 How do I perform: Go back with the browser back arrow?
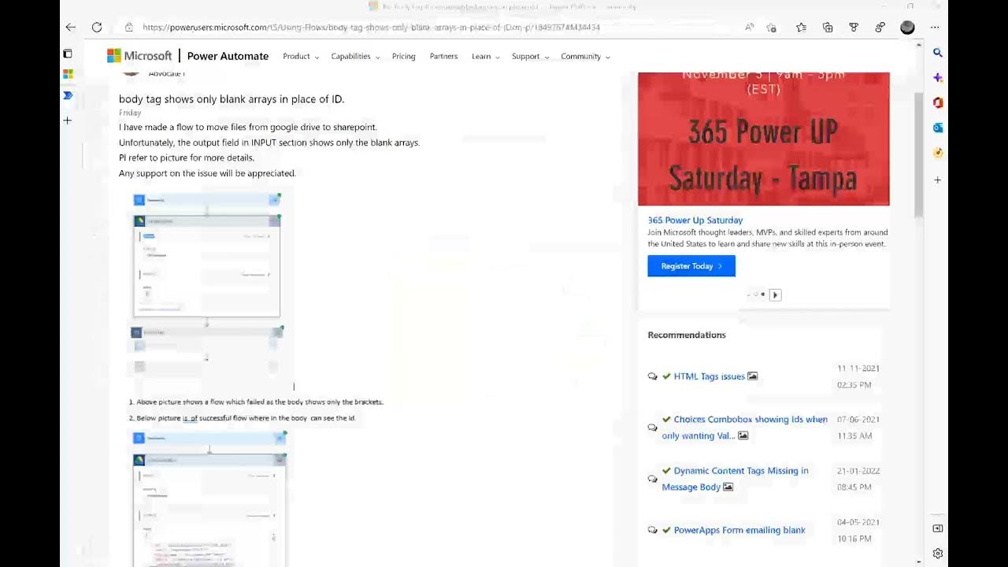click(71, 28)
